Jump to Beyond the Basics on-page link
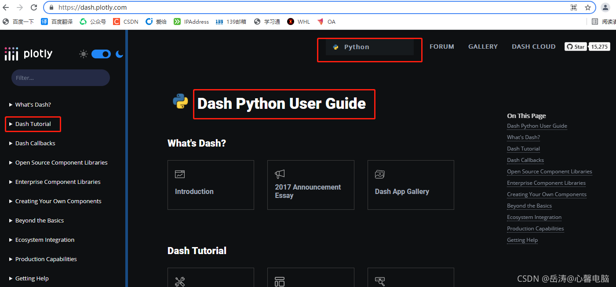Screen dimensions: 616x287 coord(529,206)
